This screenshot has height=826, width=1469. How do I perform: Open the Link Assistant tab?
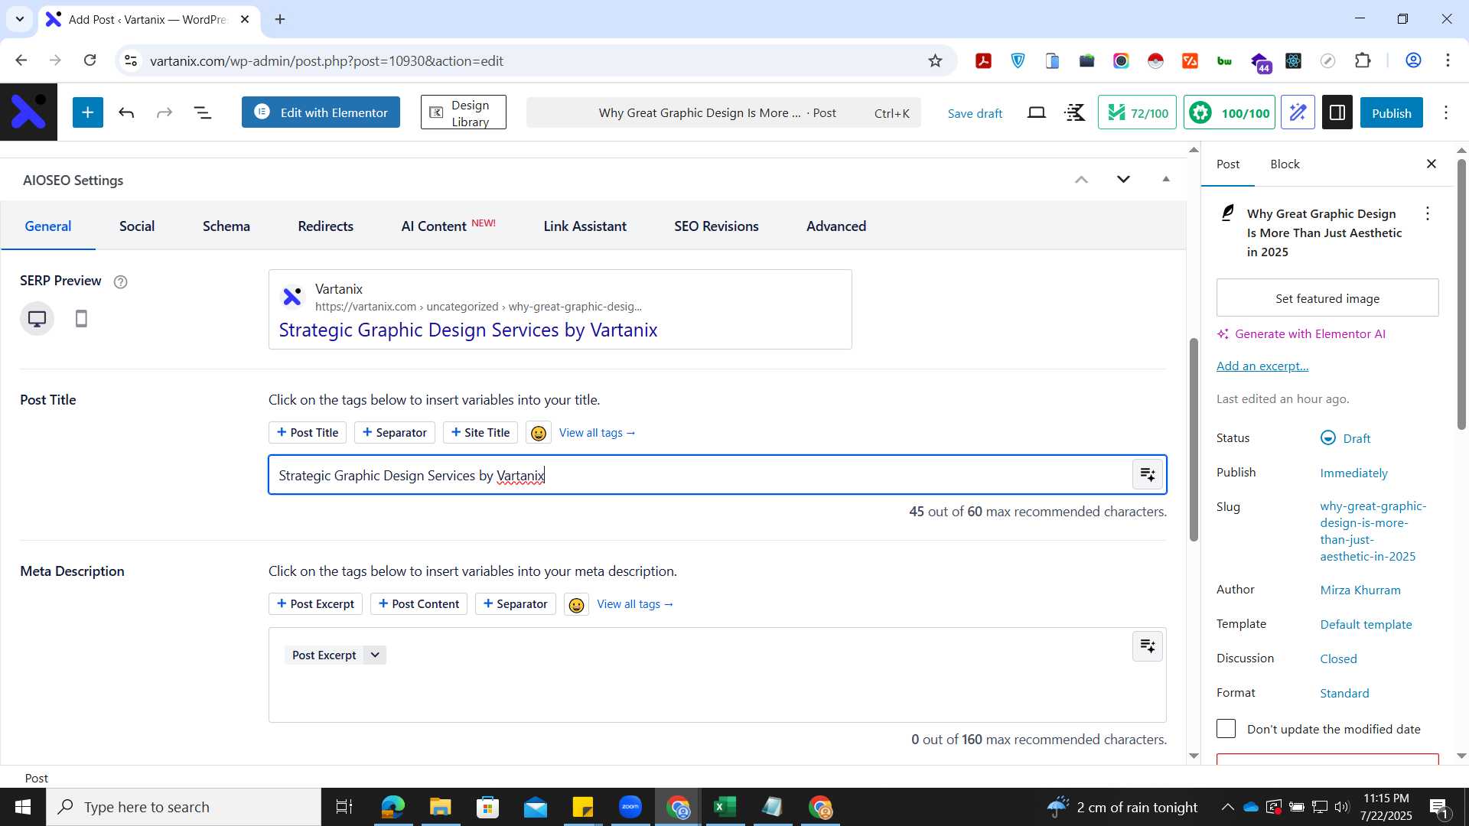pos(585,226)
